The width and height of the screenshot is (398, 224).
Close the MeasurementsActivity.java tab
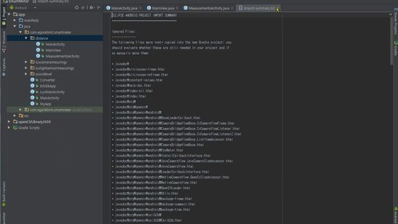tap(232, 8)
